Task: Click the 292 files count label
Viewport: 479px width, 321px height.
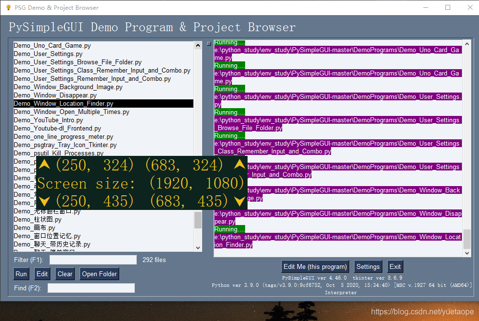Action: 154,260
